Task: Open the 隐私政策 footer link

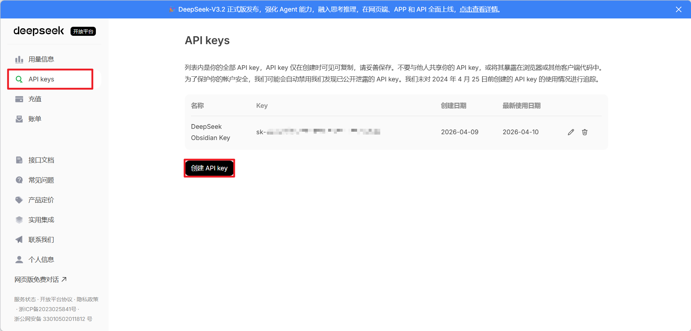Action: [88, 299]
